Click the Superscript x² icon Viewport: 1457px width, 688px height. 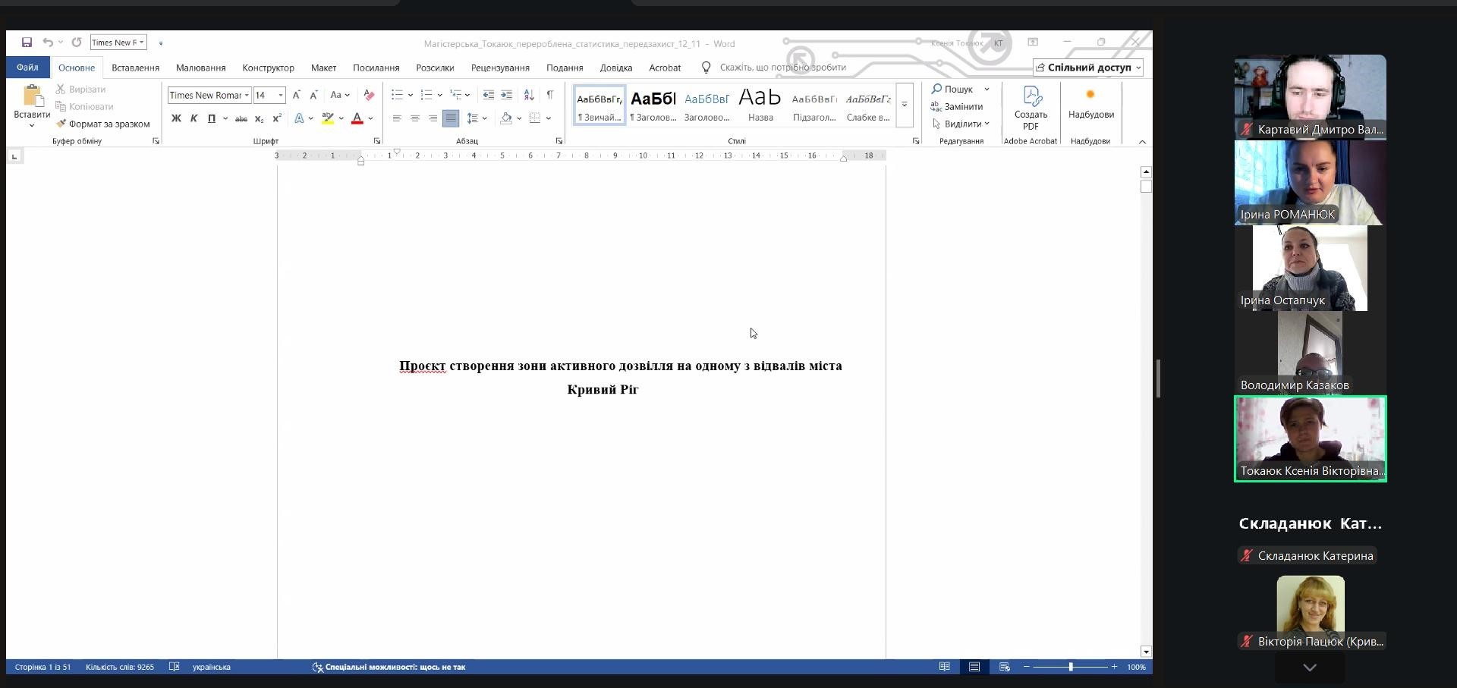tap(277, 118)
